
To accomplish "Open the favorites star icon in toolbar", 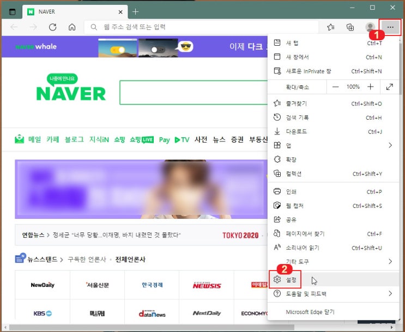I will tap(331, 27).
